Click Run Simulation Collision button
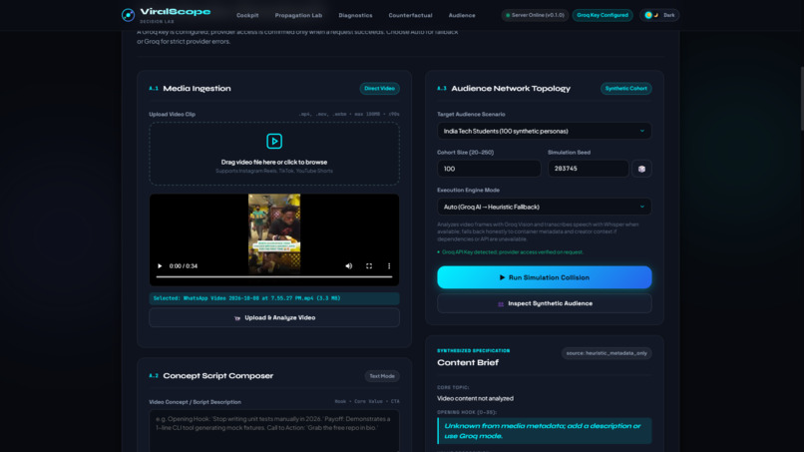The height and width of the screenshot is (452, 804). click(x=544, y=277)
